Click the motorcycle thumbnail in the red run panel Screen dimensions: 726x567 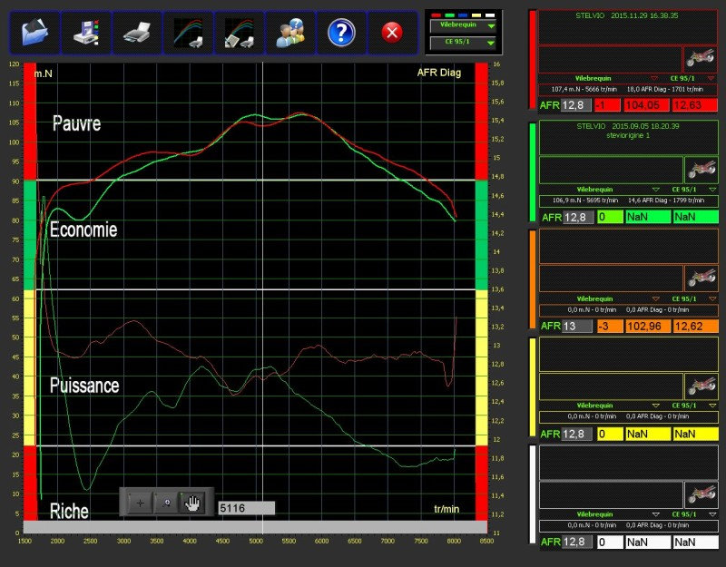700,60
